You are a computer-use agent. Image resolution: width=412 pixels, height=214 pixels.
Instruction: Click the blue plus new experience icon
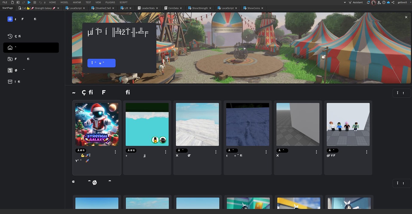[10, 19]
